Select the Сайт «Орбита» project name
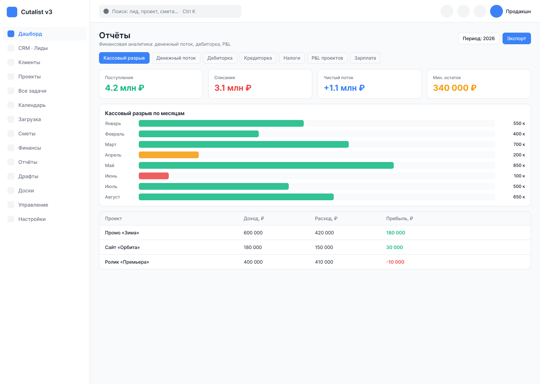This screenshot has width=540, height=384. coord(122,247)
